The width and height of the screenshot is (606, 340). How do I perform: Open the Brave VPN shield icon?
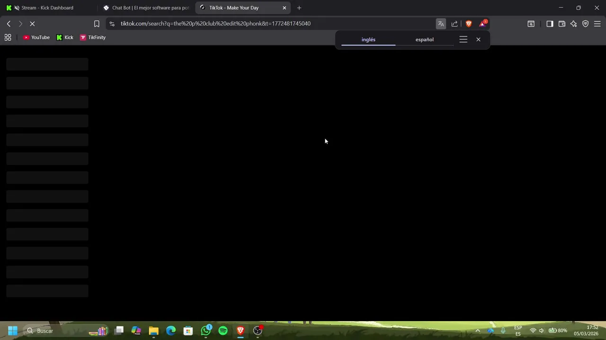click(x=586, y=24)
